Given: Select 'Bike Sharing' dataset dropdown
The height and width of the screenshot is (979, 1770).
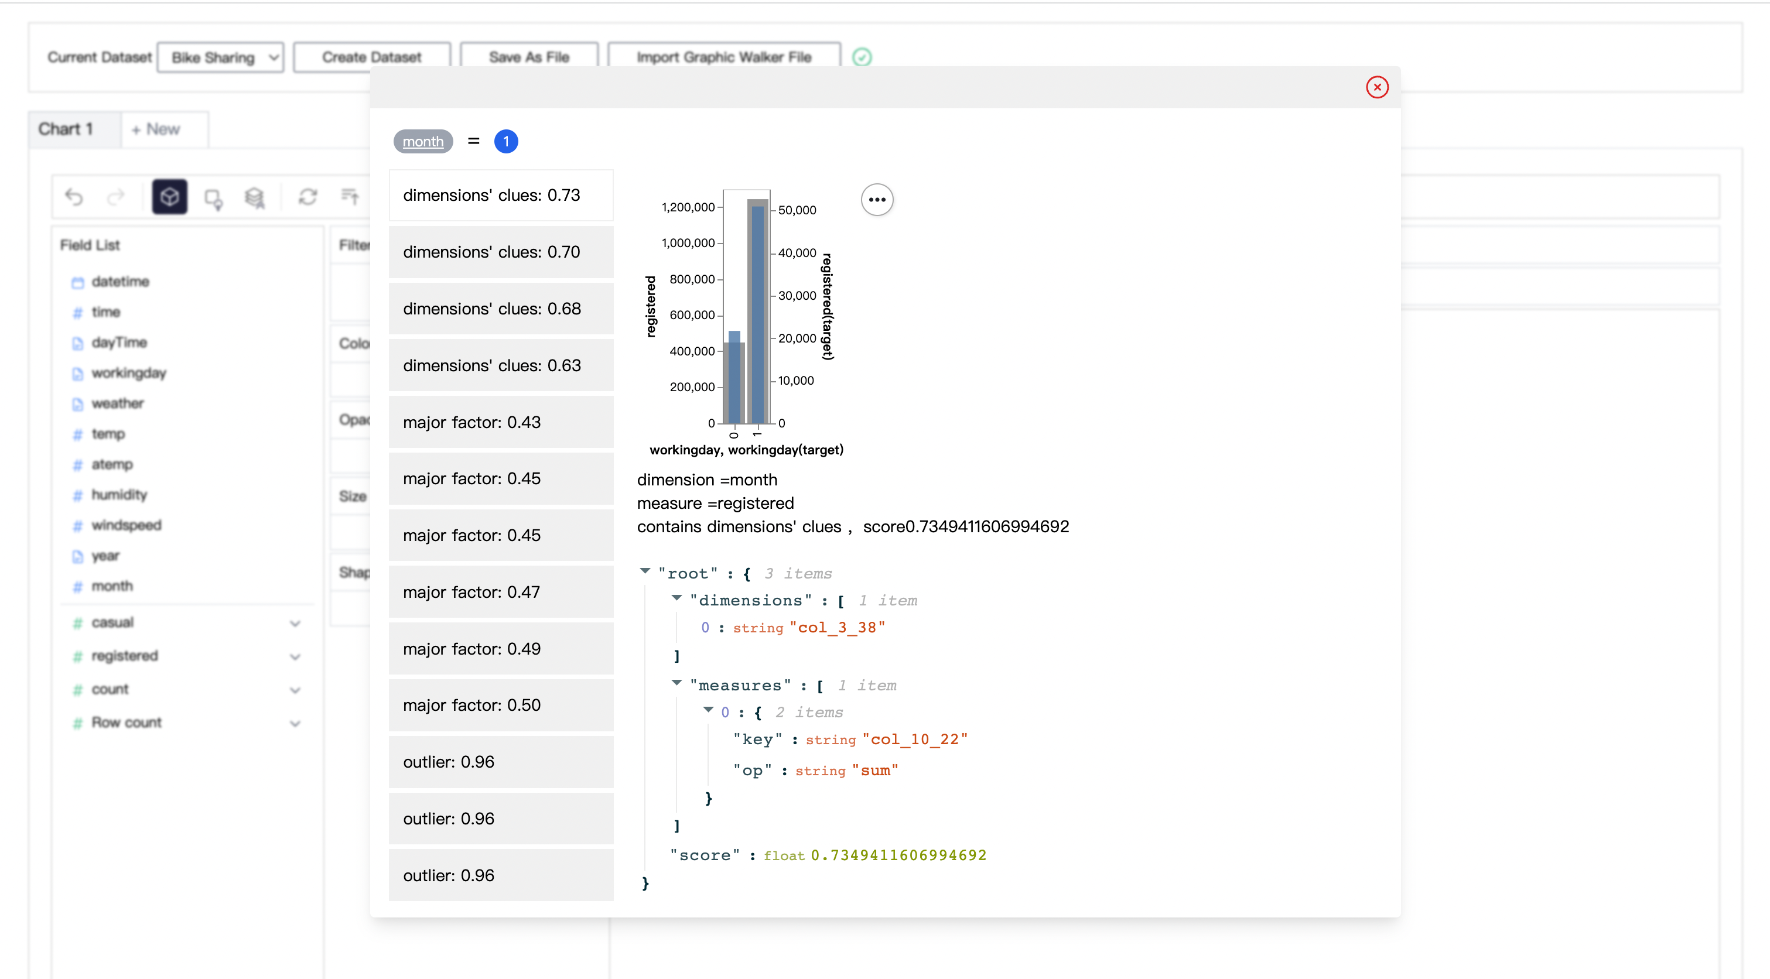Looking at the screenshot, I should (x=221, y=56).
